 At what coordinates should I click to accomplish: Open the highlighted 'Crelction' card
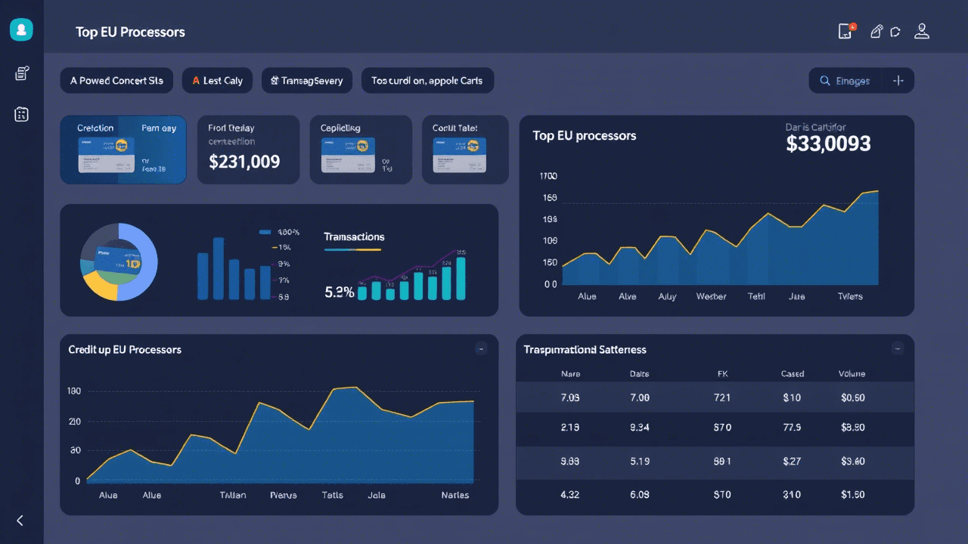tap(123, 150)
